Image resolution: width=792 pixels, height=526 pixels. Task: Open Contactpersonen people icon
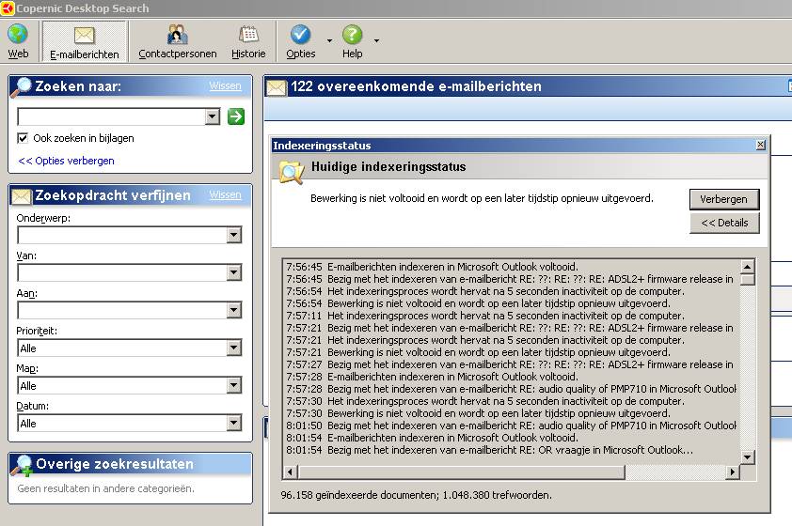click(177, 35)
